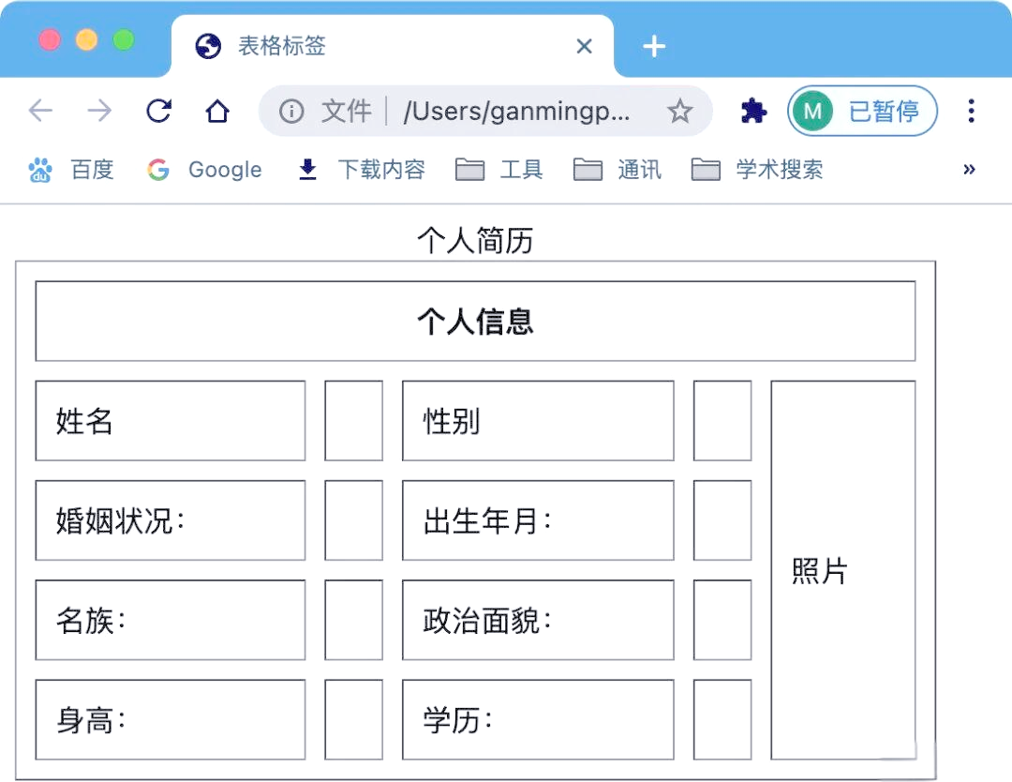Click the empty cell beside 出生年月:
This screenshot has width=1012, height=782.
coord(722,520)
